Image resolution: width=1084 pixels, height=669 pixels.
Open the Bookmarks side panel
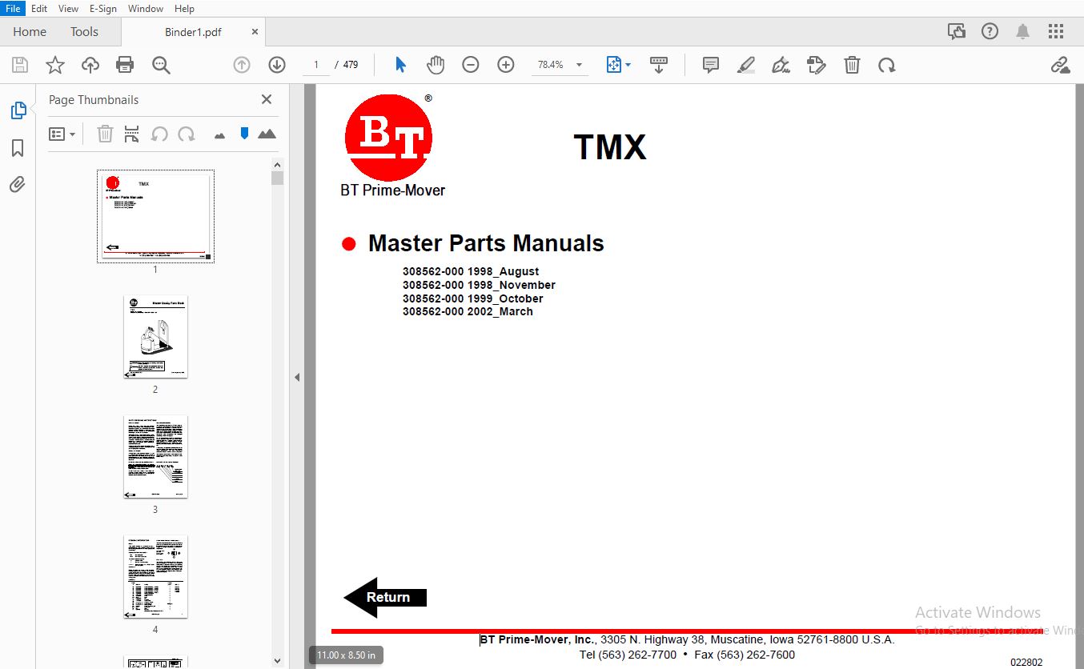click(x=18, y=148)
